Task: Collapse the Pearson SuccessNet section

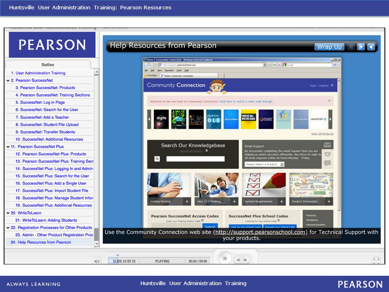Action: [8, 81]
